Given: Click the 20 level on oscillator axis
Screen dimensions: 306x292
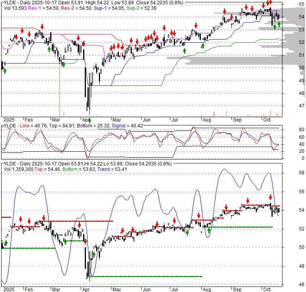Looking at the screenshot, I should 302,151.
